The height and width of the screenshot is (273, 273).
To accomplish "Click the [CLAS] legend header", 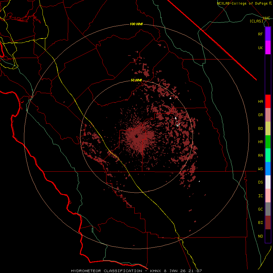I will click(256, 21).
